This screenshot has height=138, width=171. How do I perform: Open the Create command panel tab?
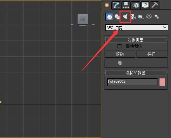click(107, 5)
